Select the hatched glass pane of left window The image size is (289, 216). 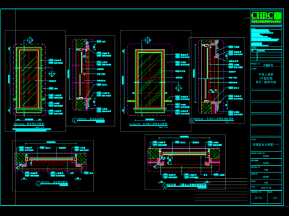29,79
